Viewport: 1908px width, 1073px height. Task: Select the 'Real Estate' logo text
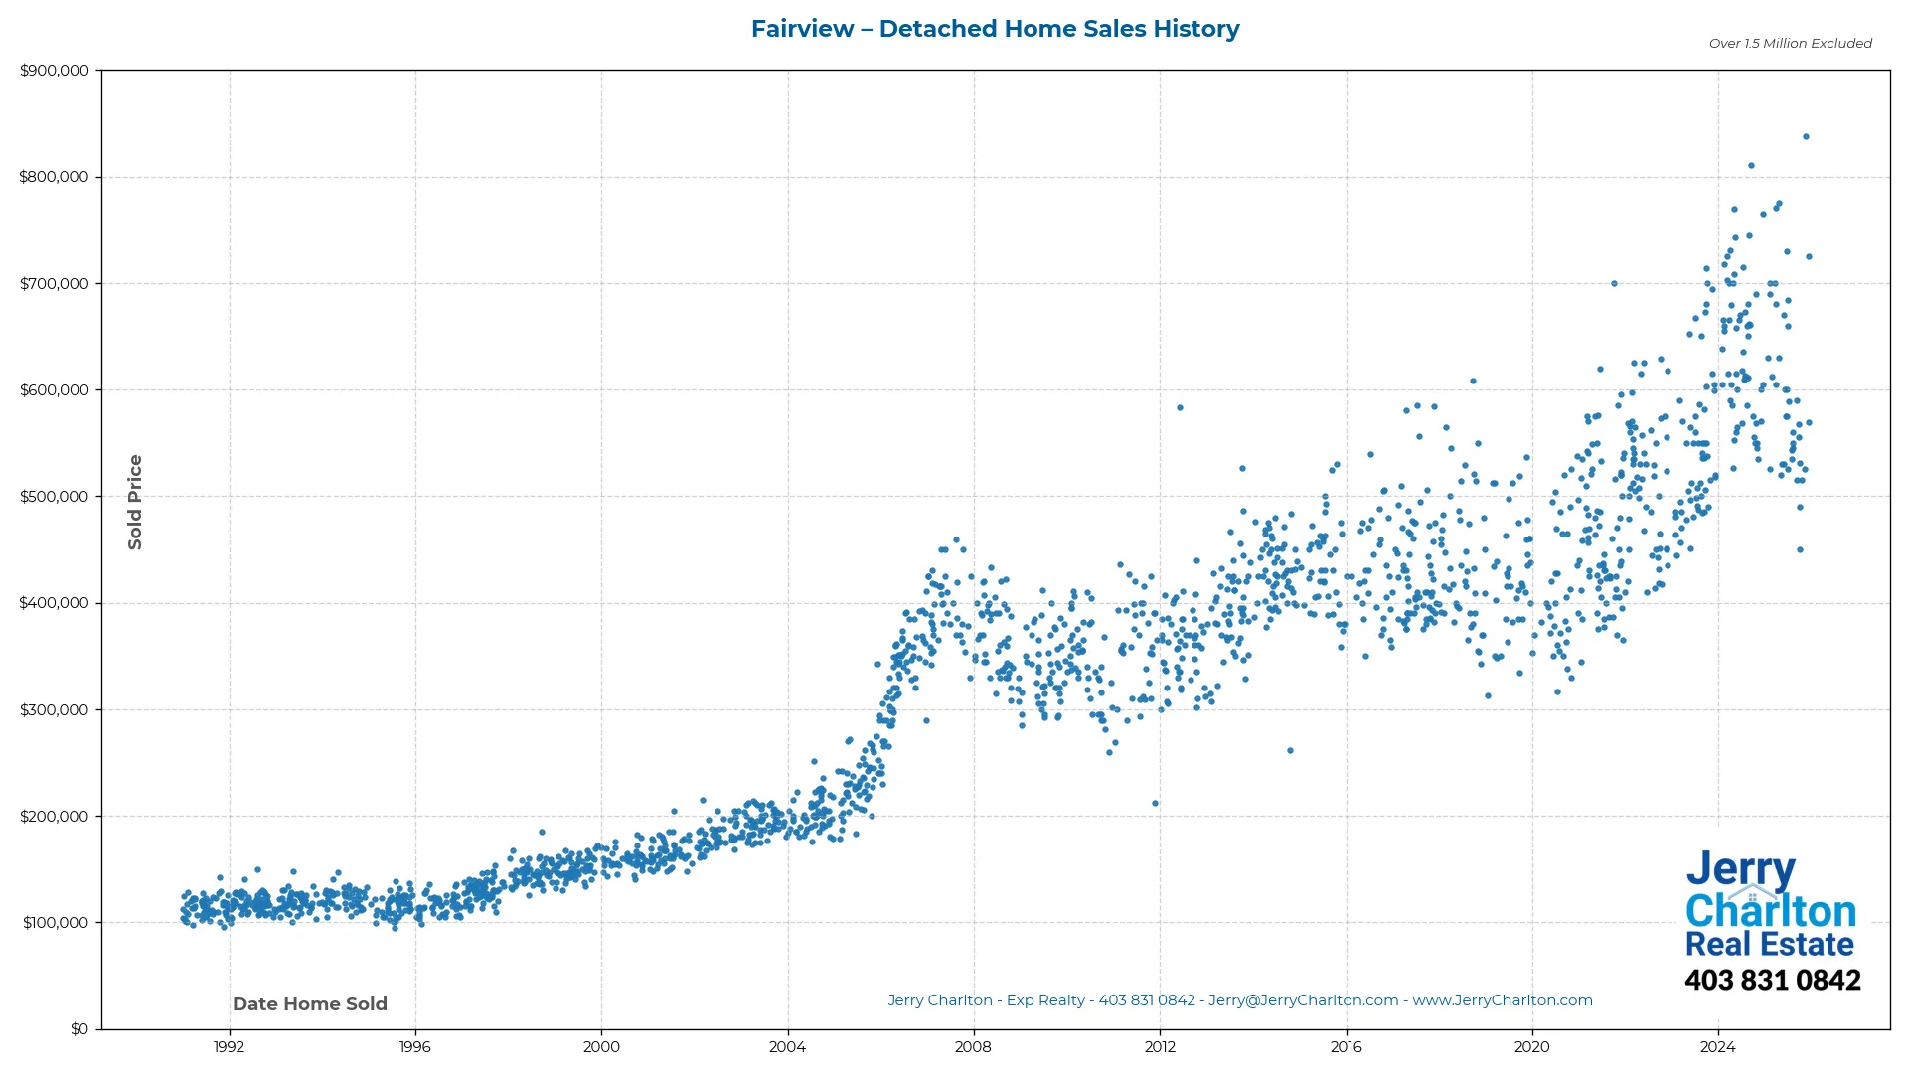tap(1770, 943)
